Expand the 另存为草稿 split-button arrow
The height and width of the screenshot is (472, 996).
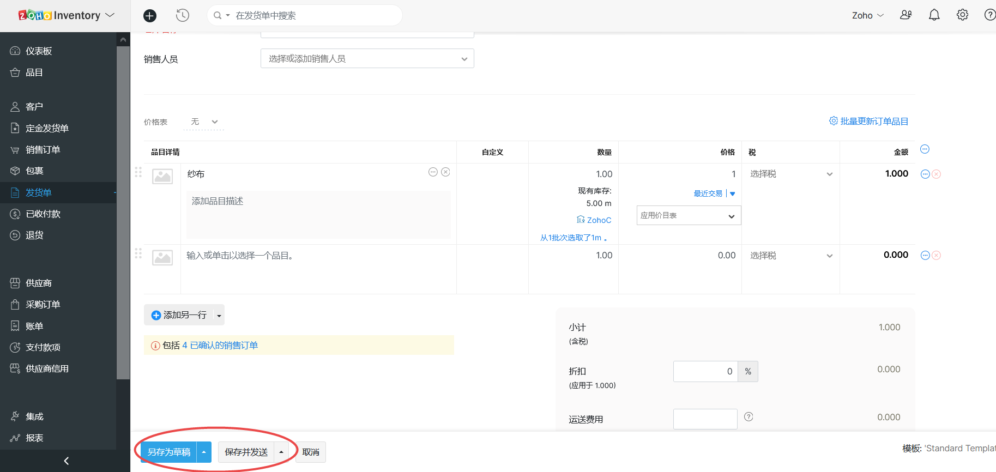pyautogui.click(x=204, y=452)
